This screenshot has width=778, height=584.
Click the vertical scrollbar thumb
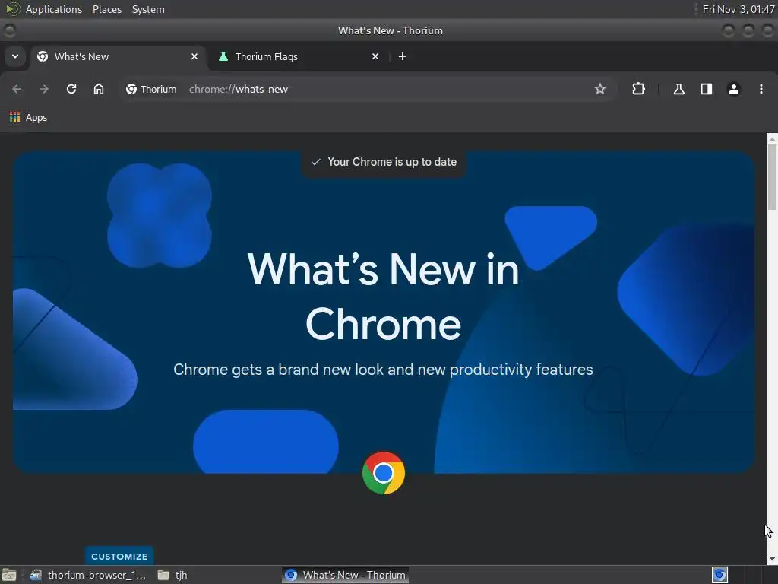pyautogui.click(x=772, y=177)
